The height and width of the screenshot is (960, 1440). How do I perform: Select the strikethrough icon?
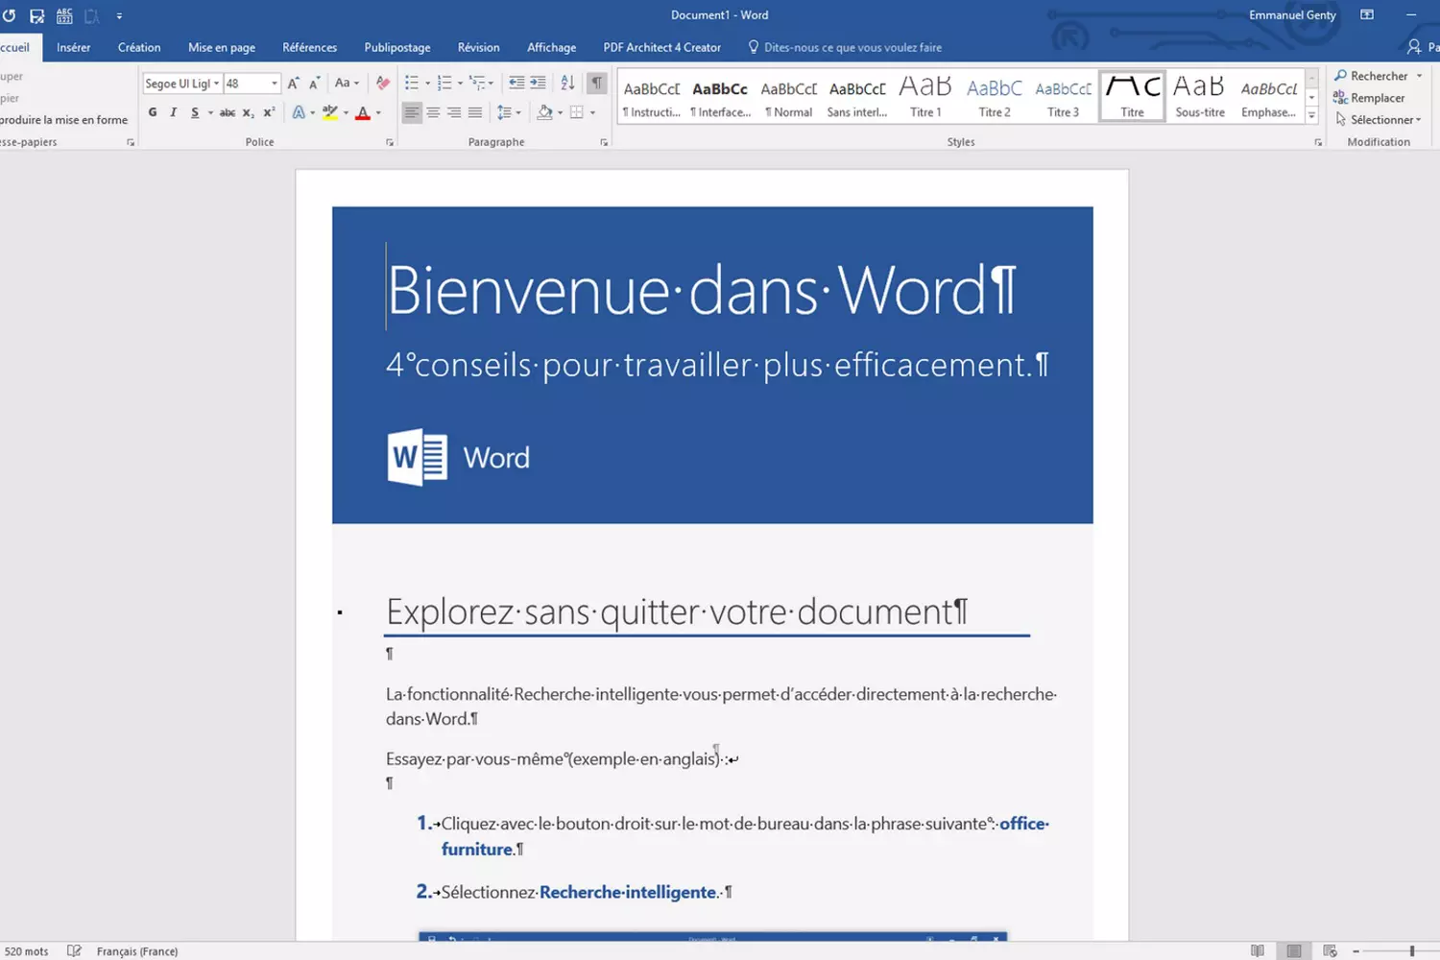coord(227,112)
